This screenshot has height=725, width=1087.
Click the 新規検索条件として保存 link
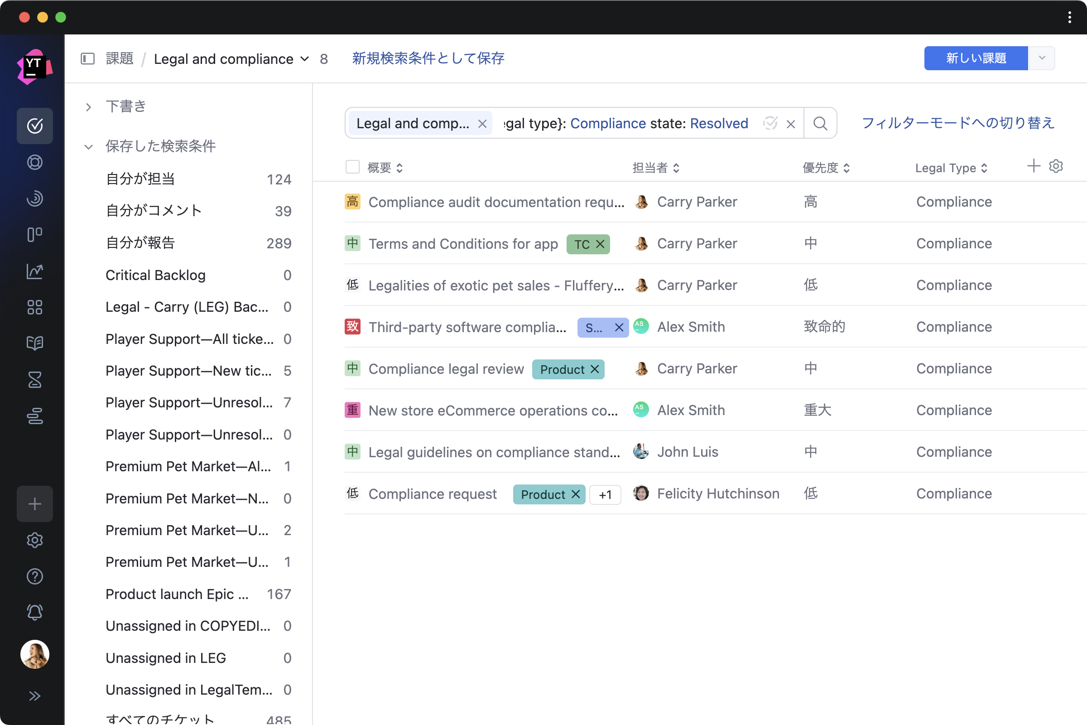pyautogui.click(x=428, y=58)
